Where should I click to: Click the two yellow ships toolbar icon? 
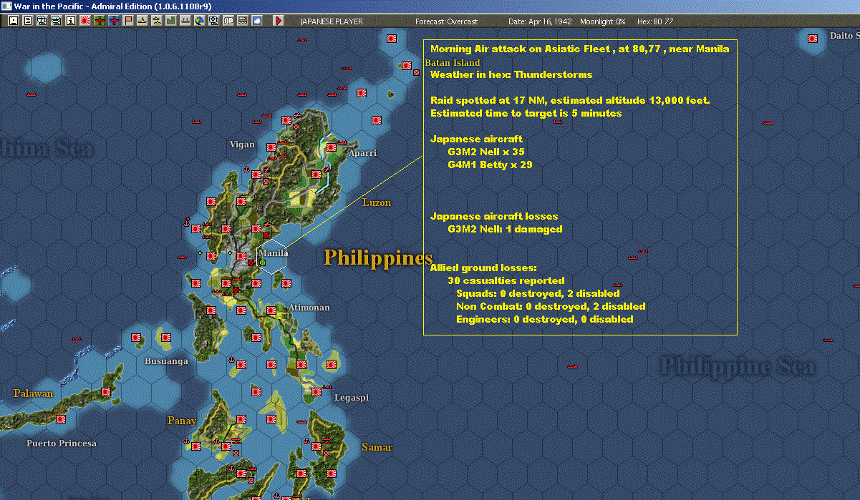tap(156, 21)
